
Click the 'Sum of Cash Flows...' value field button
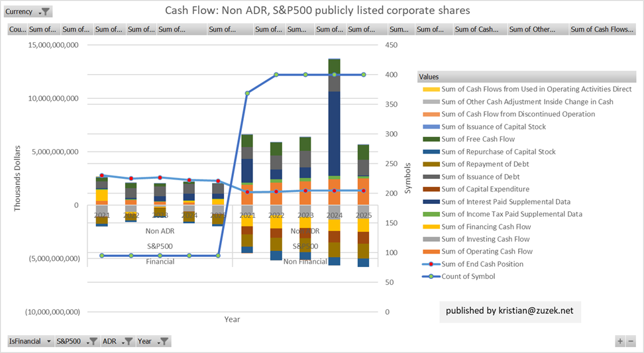(x=602, y=29)
